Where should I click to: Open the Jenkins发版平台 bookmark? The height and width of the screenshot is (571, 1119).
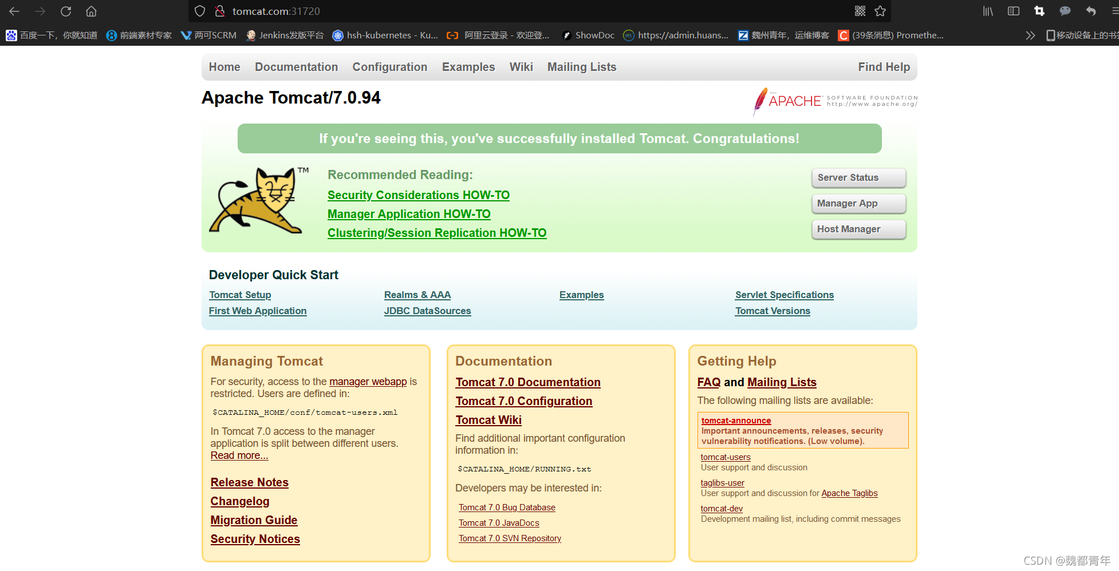[x=285, y=35]
